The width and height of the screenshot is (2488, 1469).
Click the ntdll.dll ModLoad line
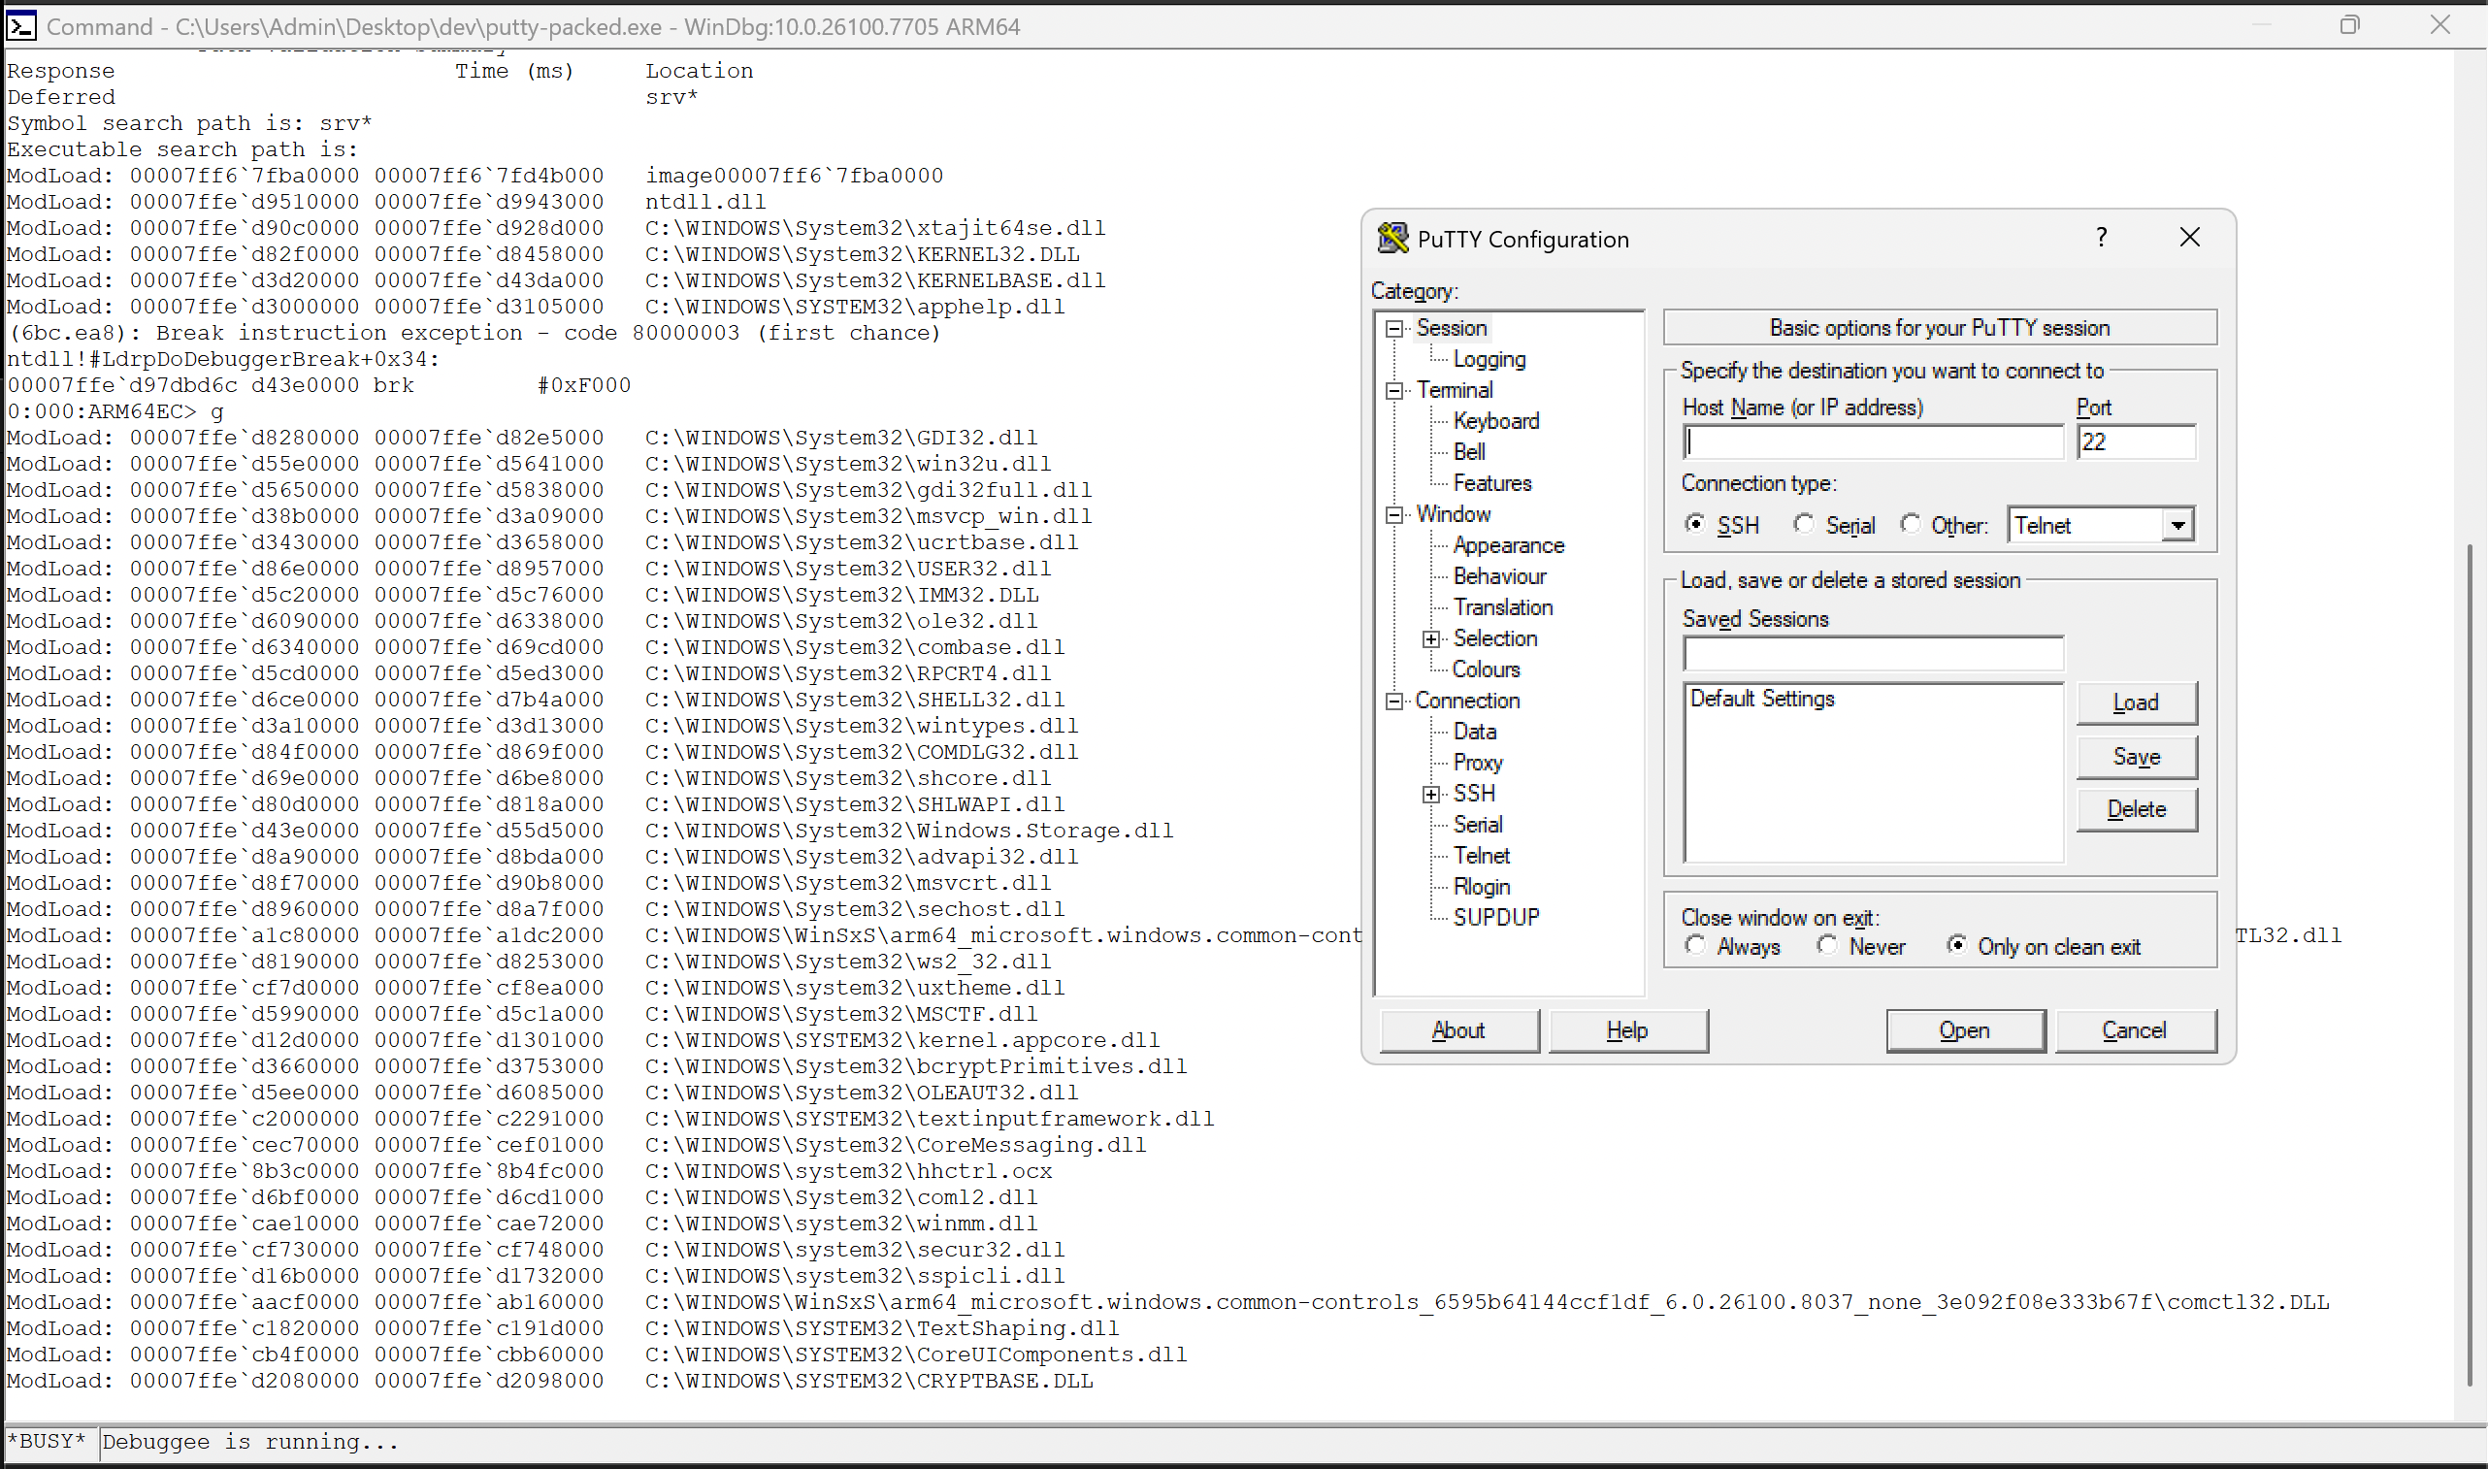386,202
